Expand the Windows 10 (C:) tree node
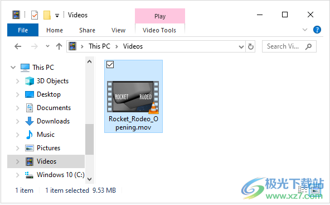Viewport: 330px width, 205px height. 18,175
